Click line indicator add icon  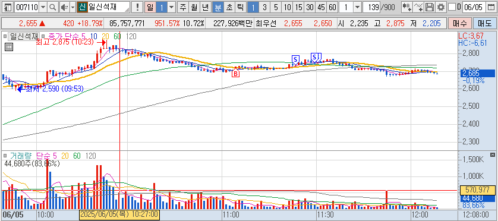[418, 7]
